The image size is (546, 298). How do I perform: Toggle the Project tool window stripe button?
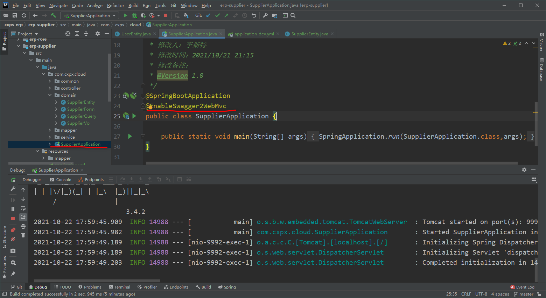[4, 41]
